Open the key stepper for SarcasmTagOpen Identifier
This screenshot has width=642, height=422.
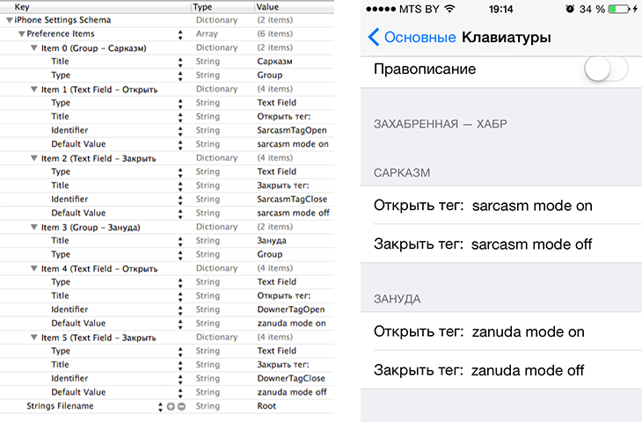tap(180, 131)
